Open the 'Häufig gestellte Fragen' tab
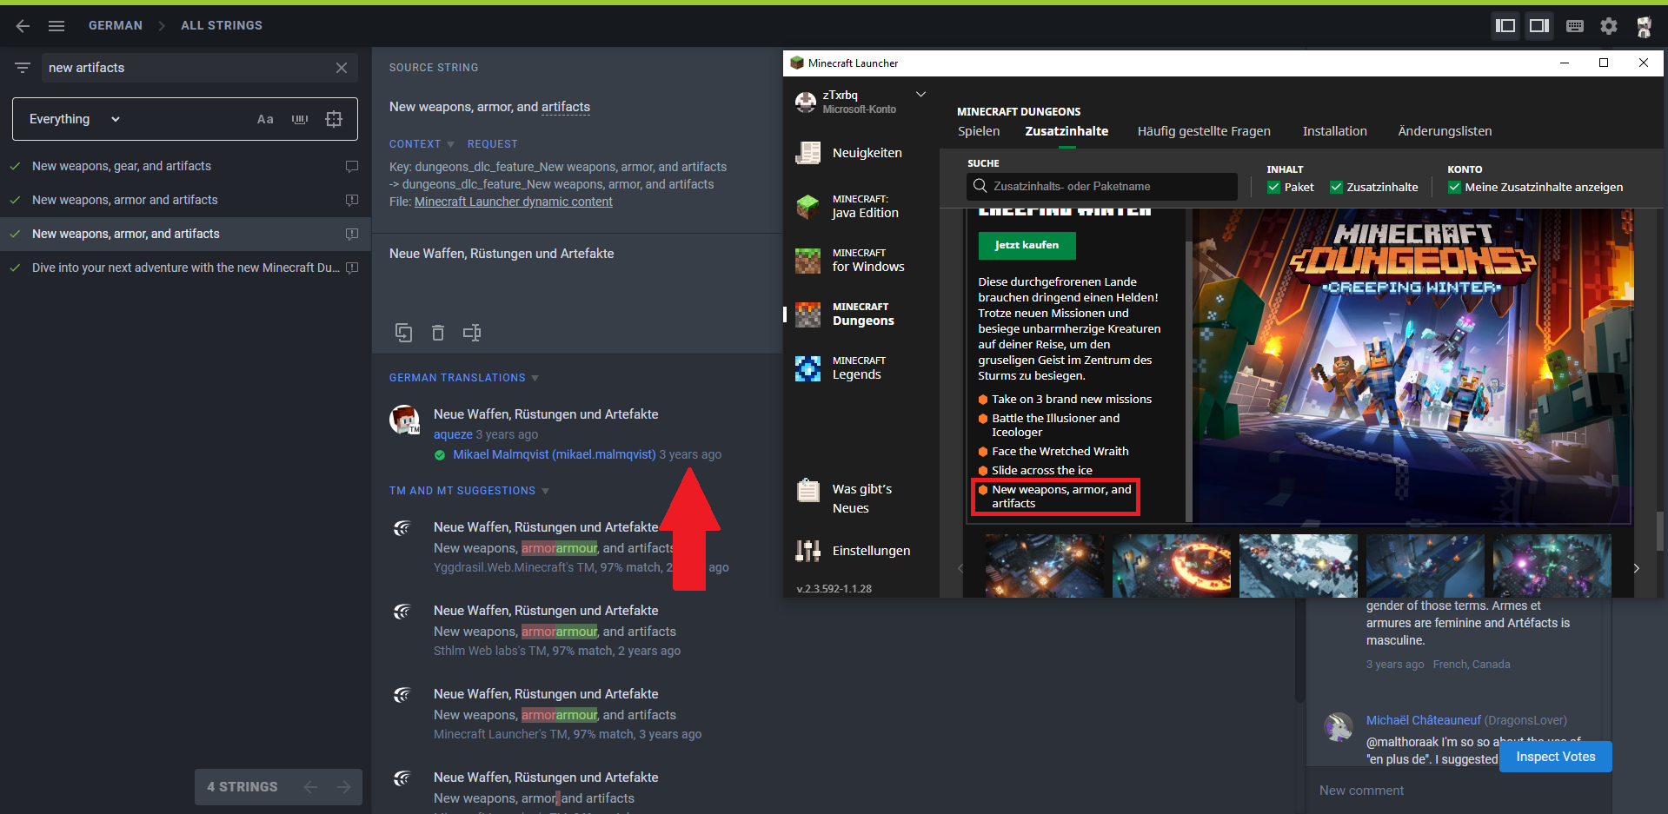 tap(1204, 131)
